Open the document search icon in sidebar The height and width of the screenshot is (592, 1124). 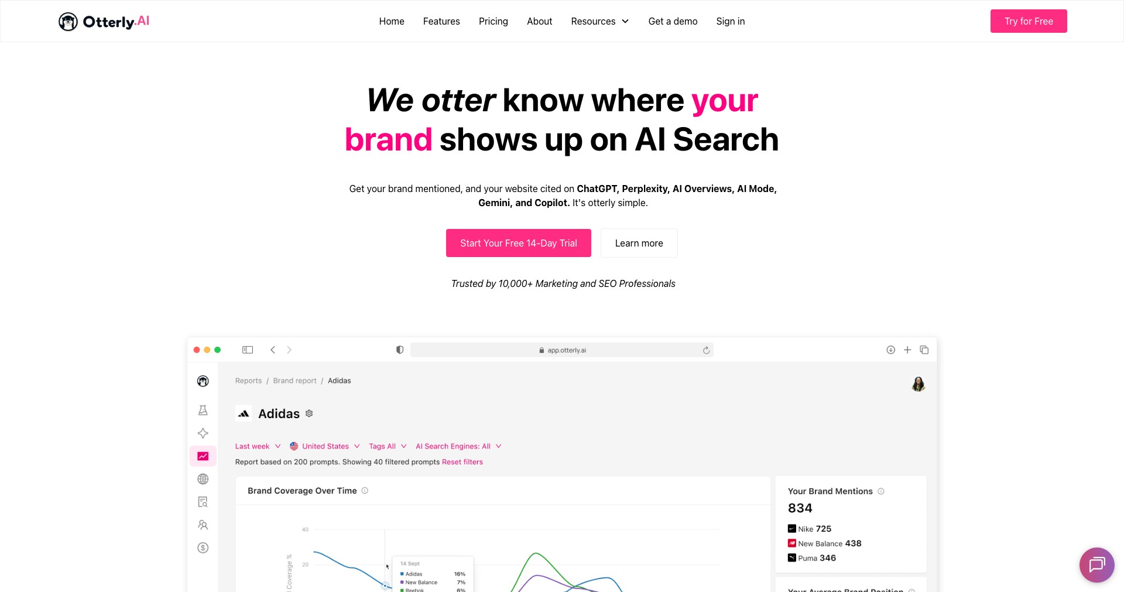pyautogui.click(x=203, y=502)
